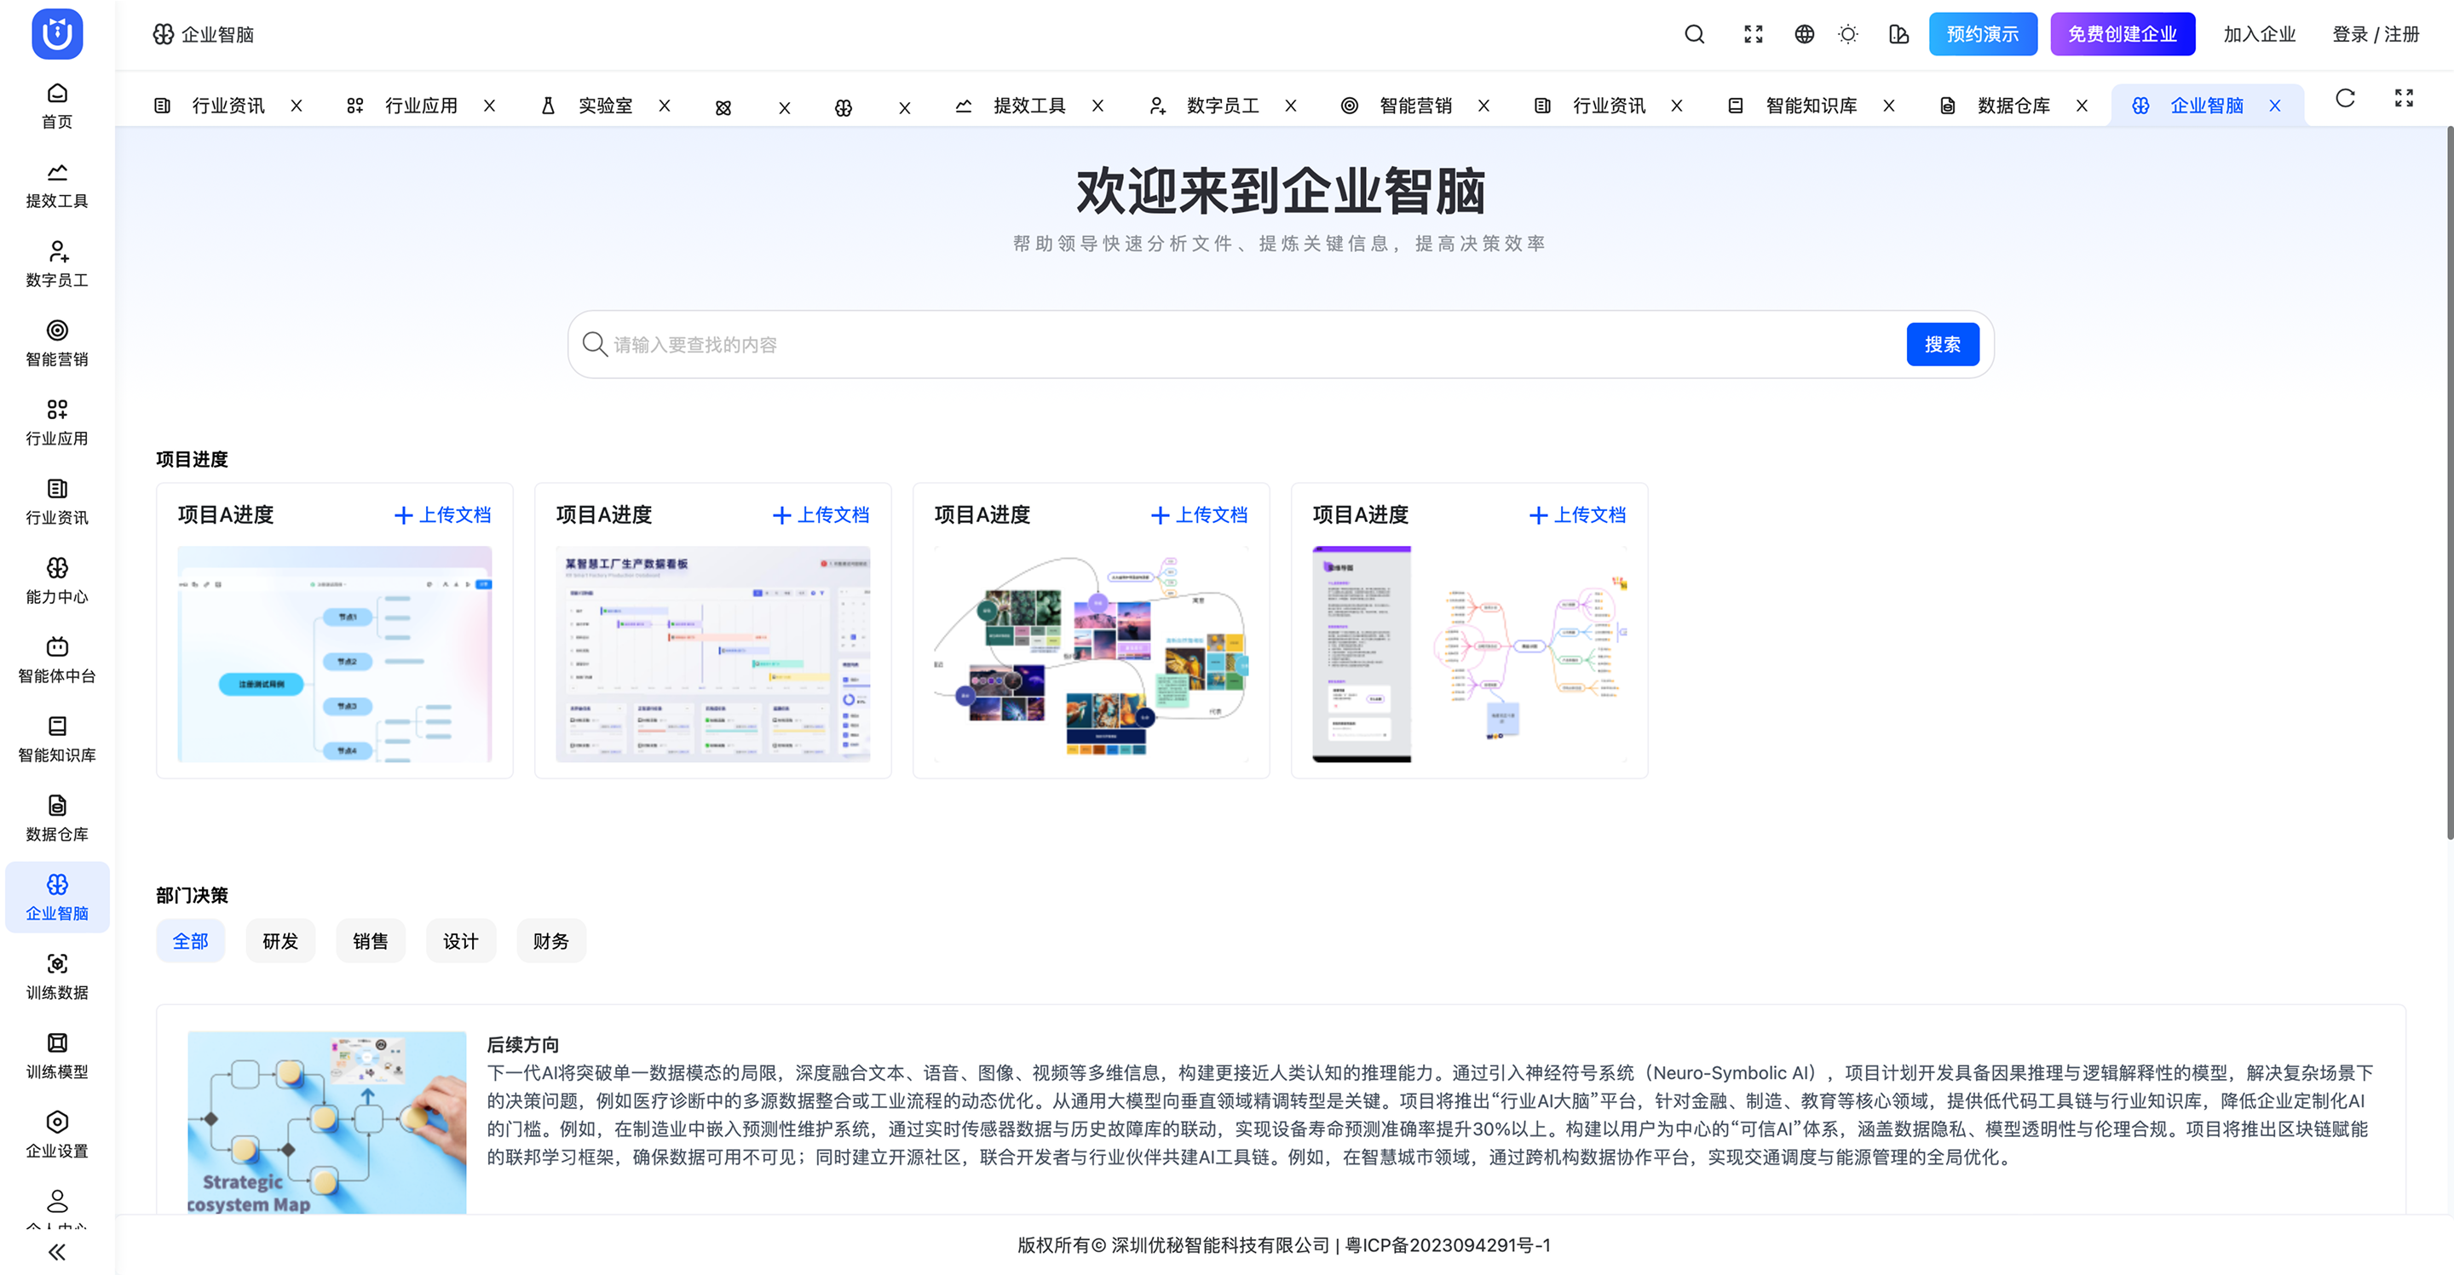Open 企业设置 in the sidebar
The width and height of the screenshot is (2454, 1275).
57,1134
